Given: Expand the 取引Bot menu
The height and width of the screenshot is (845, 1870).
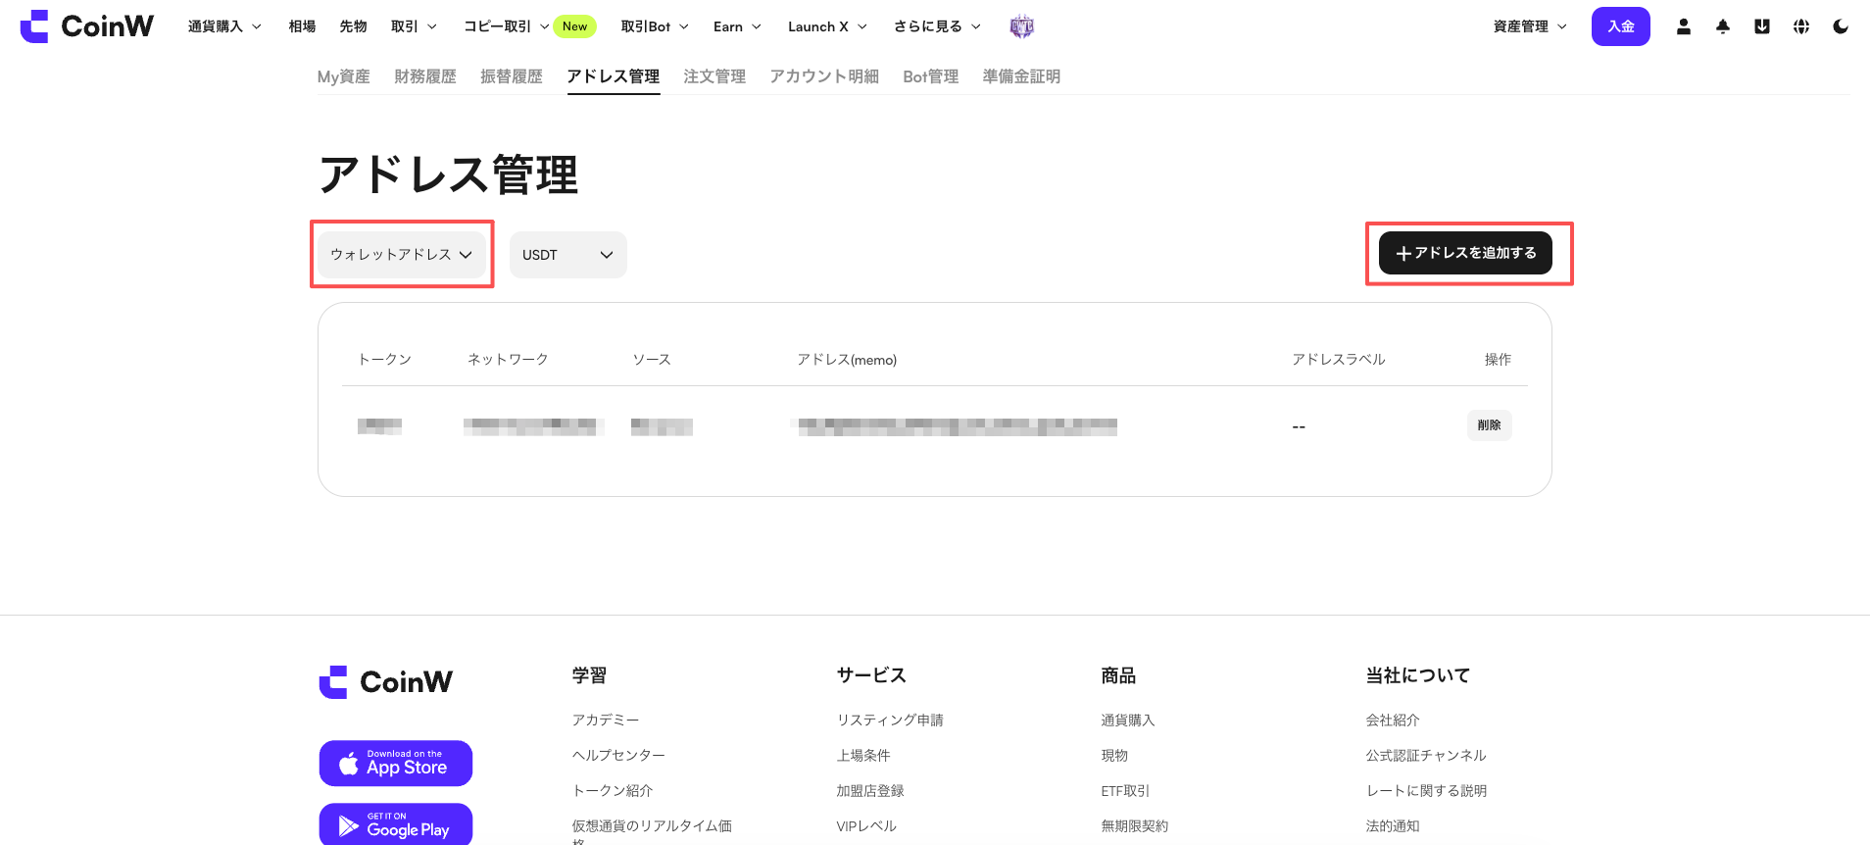Looking at the screenshot, I should click(x=655, y=26).
